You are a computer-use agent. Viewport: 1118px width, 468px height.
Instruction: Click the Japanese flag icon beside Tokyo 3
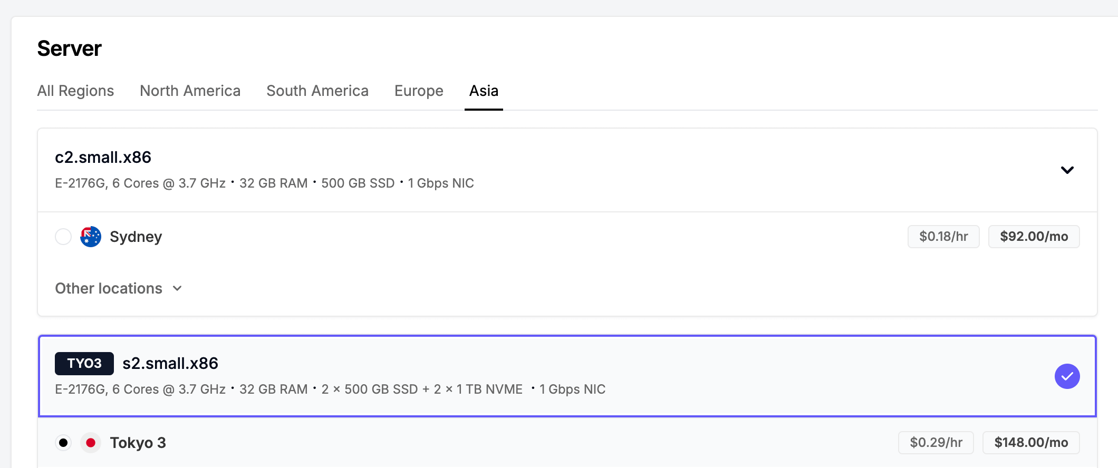coord(91,443)
